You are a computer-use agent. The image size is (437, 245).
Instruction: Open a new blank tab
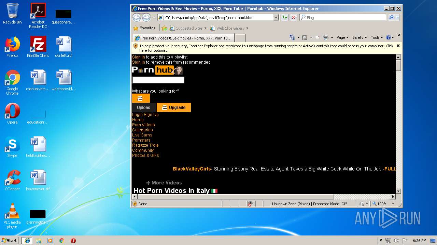point(240,38)
